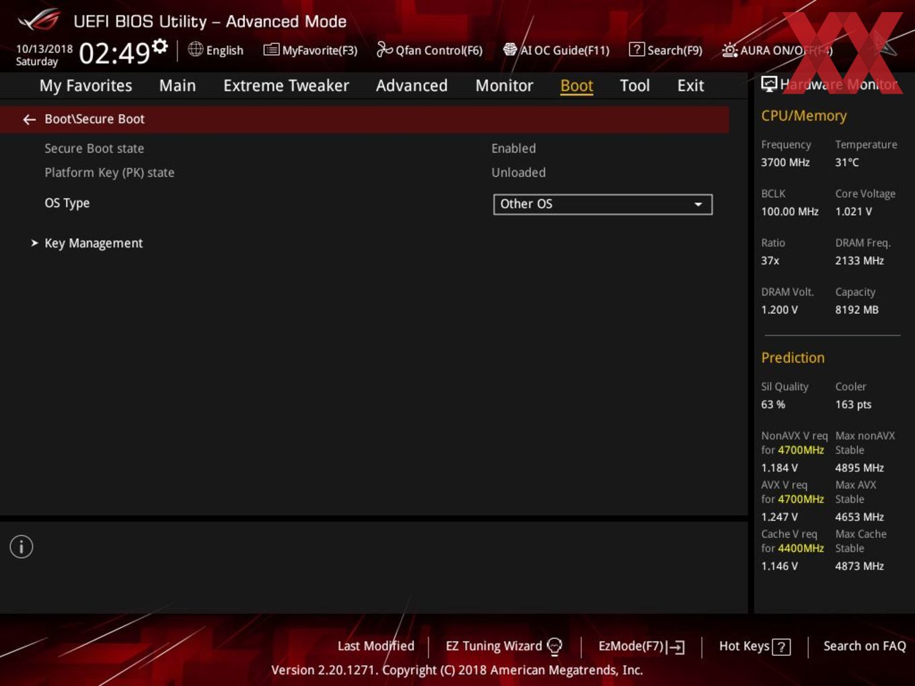Click the 63 % Sil Quality value
Screen dimensions: 915x686
pos(773,405)
